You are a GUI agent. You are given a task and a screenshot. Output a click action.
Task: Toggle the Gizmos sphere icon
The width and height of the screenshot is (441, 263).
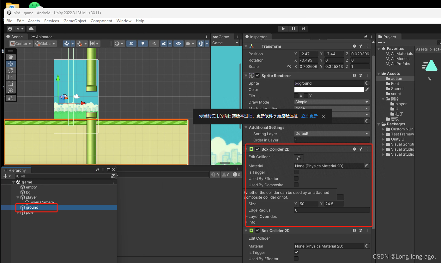201,44
